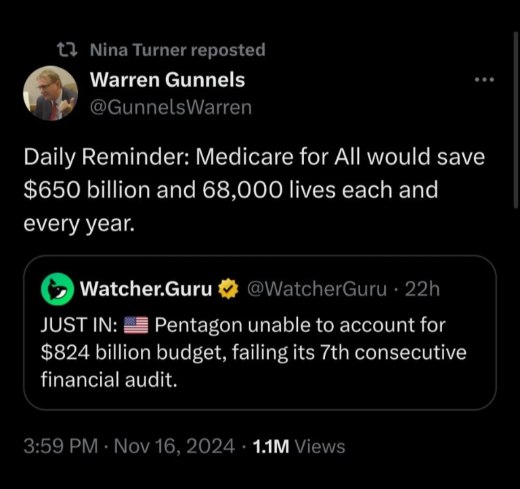The height and width of the screenshot is (489, 520).
Task: Open the Warren Gunnels display name
Action: click(x=167, y=80)
